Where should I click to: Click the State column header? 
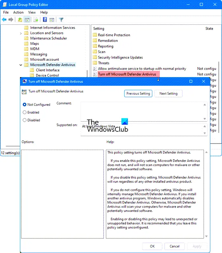point(209,29)
